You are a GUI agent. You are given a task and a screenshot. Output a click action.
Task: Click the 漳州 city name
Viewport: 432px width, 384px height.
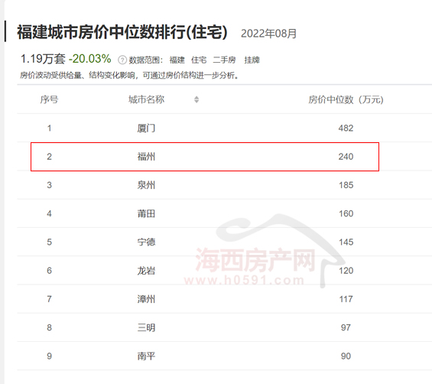click(146, 299)
